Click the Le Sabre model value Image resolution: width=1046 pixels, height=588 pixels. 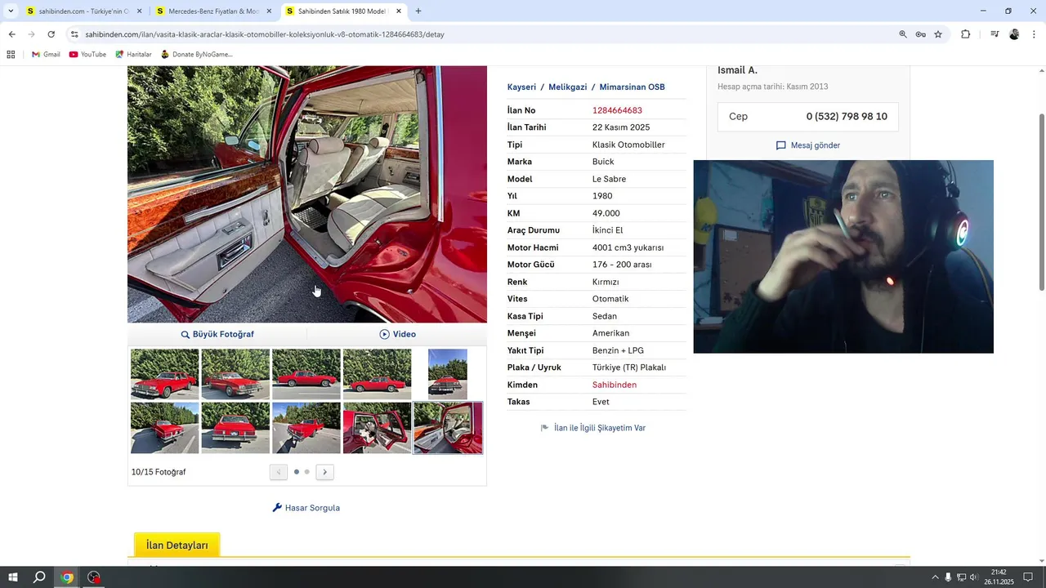point(609,179)
